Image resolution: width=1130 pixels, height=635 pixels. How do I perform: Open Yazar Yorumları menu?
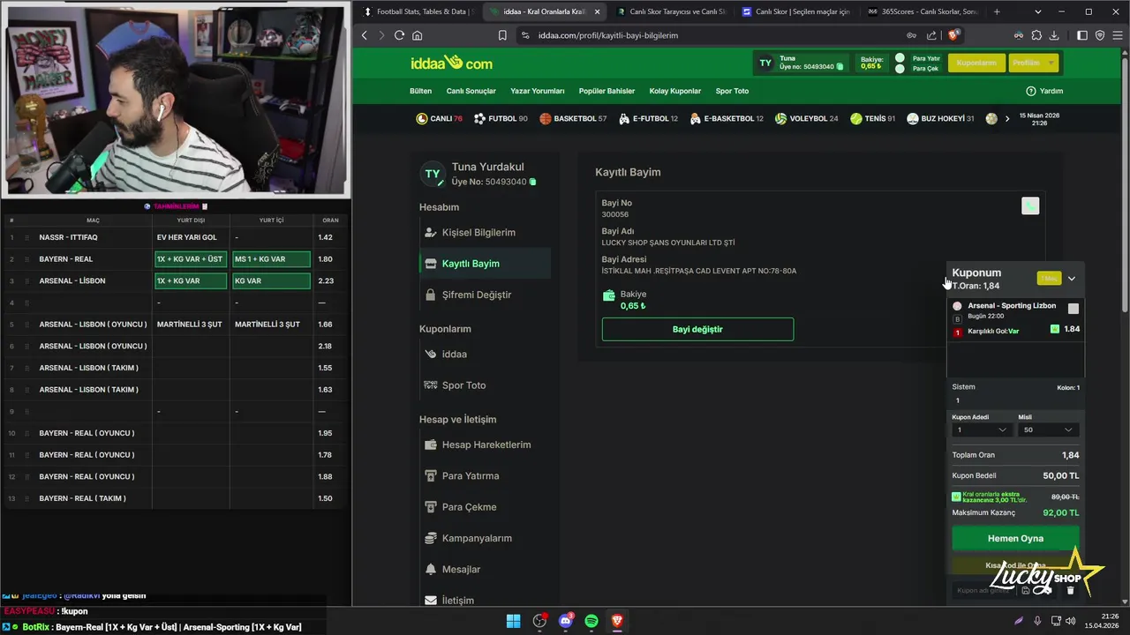pos(537,91)
